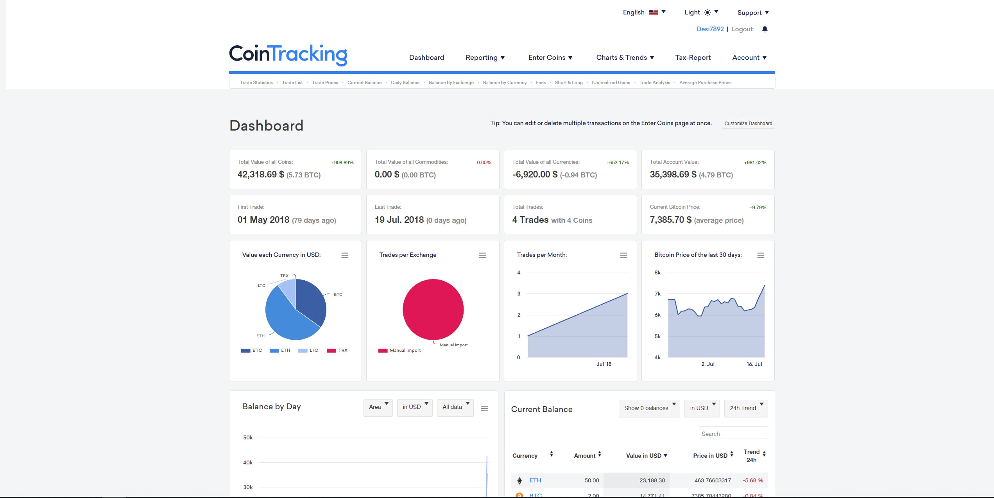Go to the Tax-Report page
Viewport: 994px width, 498px height.
693,57
